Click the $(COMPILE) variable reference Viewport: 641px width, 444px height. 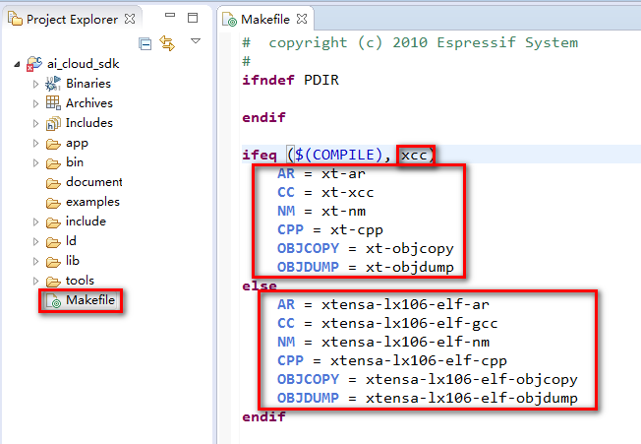coord(338,155)
